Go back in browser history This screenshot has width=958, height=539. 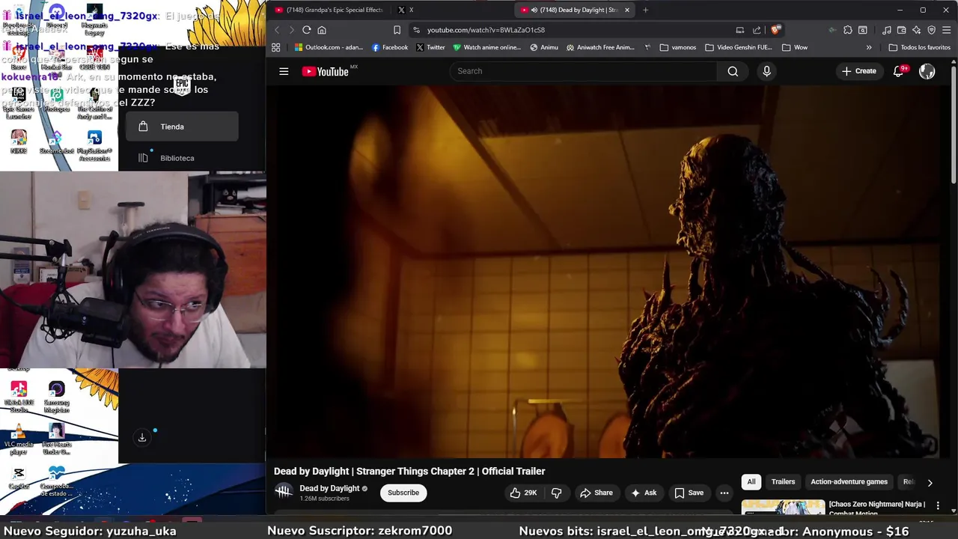tap(276, 30)
